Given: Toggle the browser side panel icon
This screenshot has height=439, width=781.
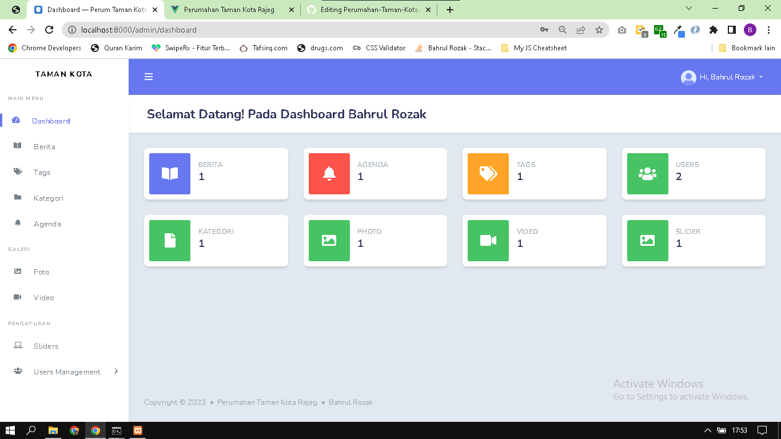Looking at the screenshot, I should pyautogui.click(x=732, y=30).
